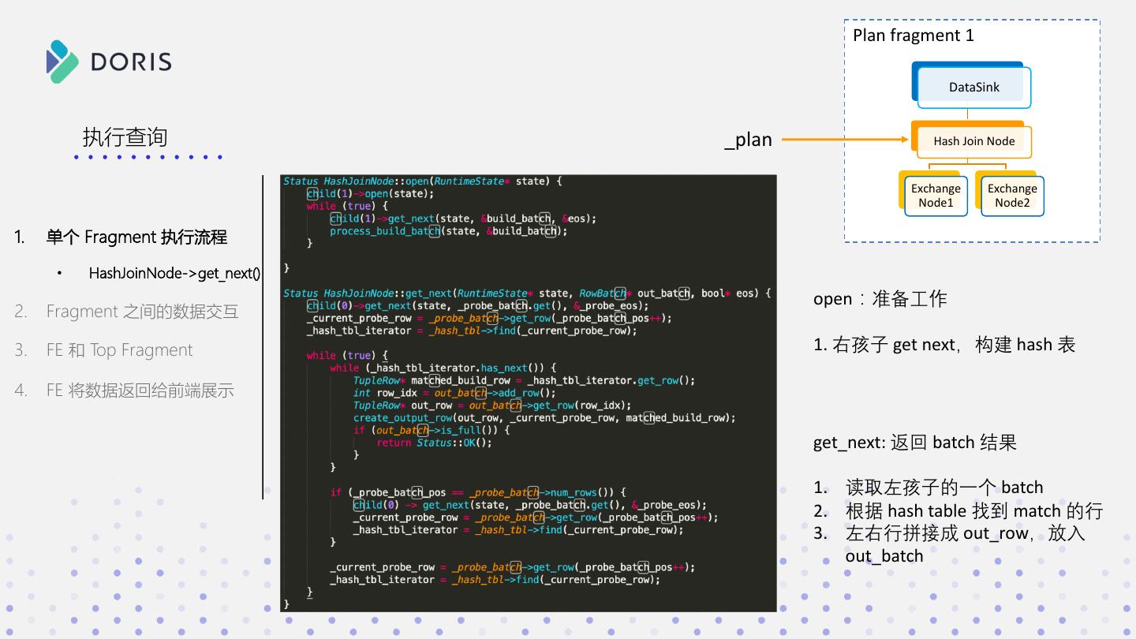Select outline item FE 将数据返回给前端展示
1136x639 pixels.
coord(140,390)
